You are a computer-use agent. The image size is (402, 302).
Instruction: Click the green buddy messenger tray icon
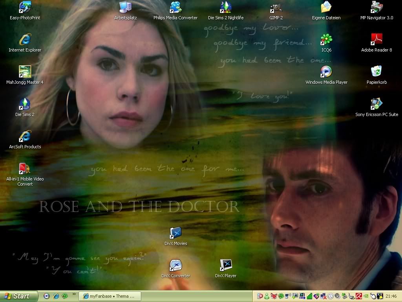point(267,296)
